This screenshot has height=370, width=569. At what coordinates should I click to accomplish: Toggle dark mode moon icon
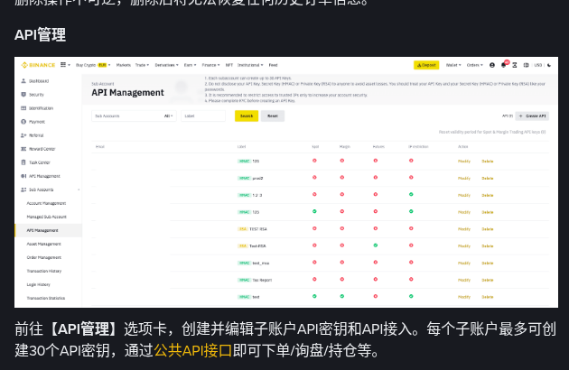[x=549, y=65]
